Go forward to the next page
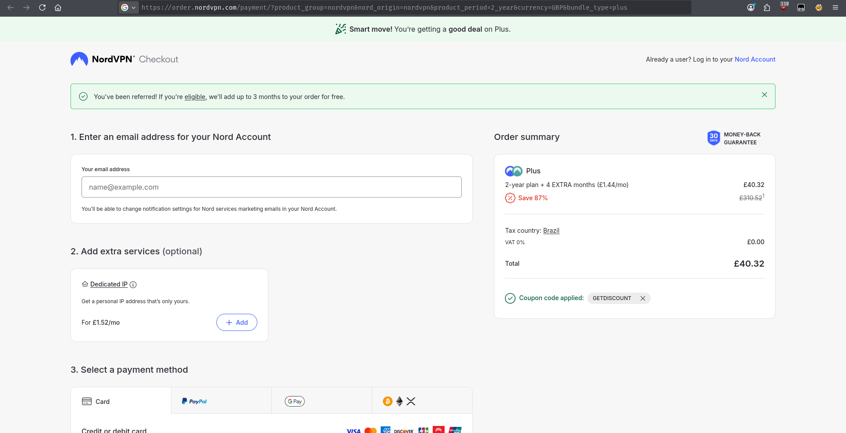This screenshot has height=433, width=846. tap(26, 7)
